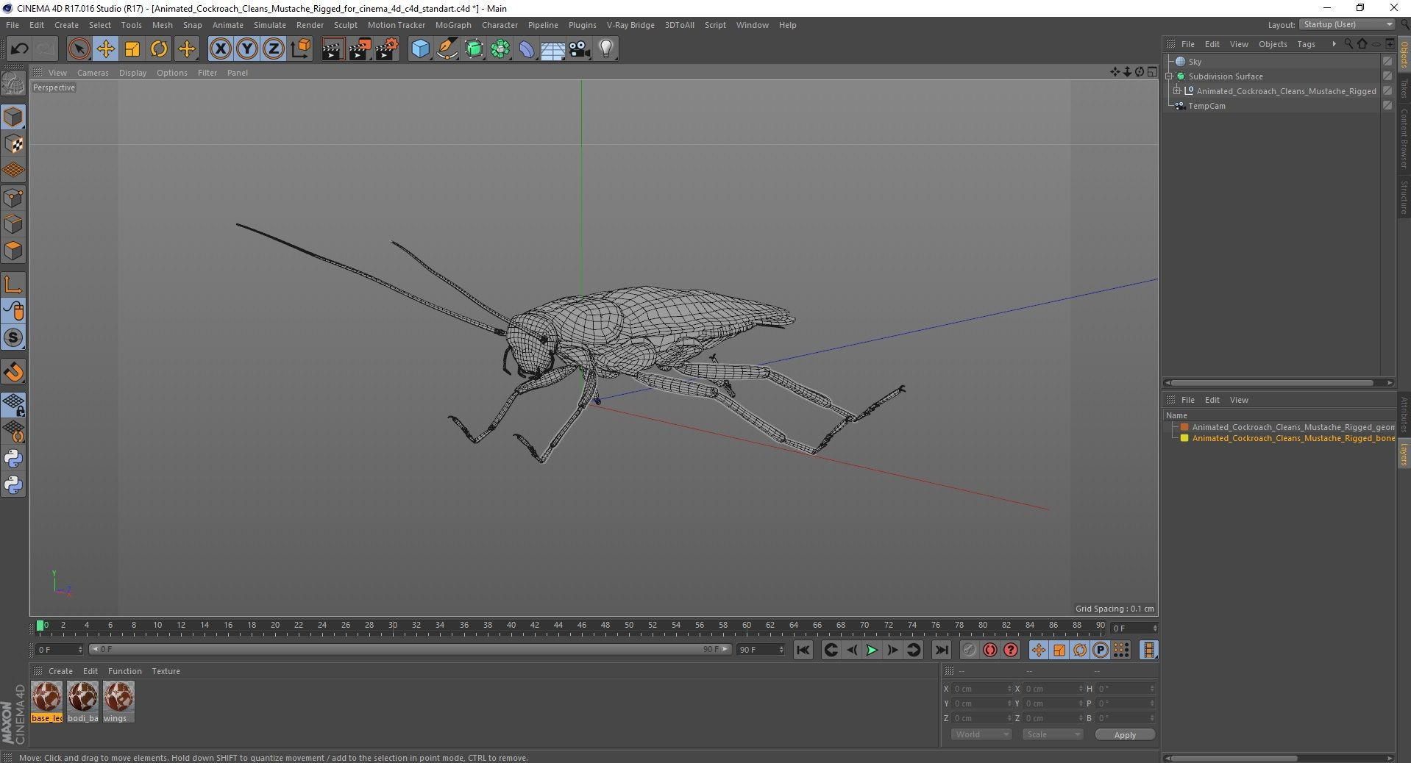Open viewport Display menu
Screen dimensions: 1411x763
(x=132, y=73)
